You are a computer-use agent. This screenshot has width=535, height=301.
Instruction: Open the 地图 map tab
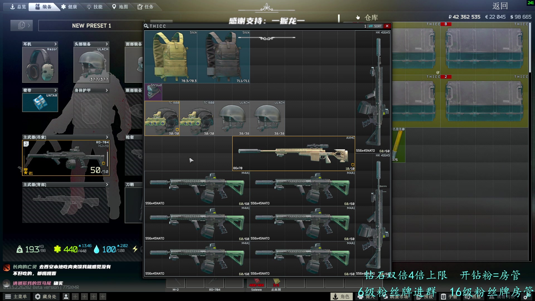pyautogui.click(x=120, y=7)
